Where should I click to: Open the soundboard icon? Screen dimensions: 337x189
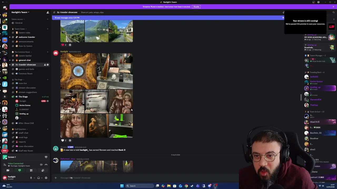43,170
